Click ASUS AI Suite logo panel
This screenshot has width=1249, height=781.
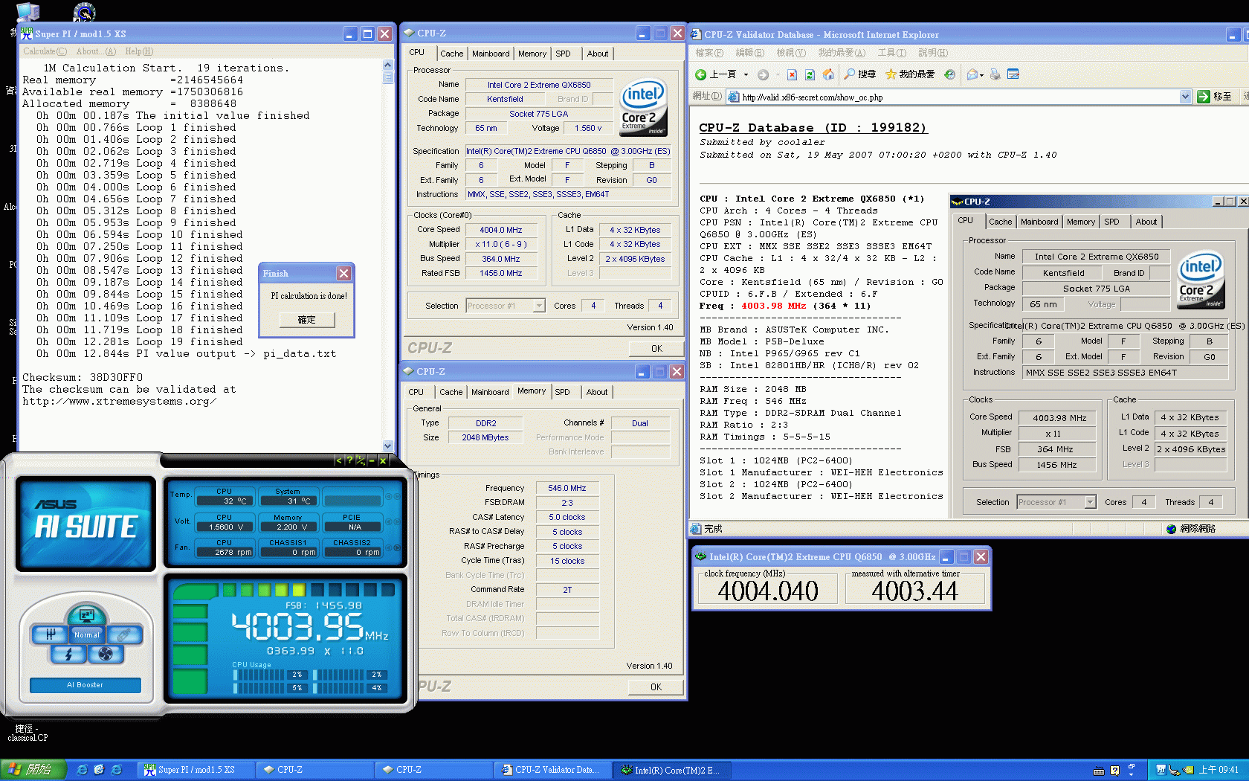(86, 524)
